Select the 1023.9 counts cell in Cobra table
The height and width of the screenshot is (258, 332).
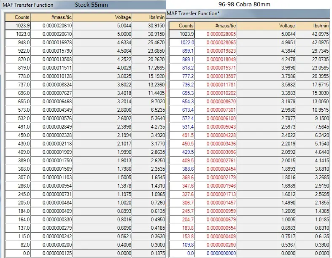[x=182, y=34]
